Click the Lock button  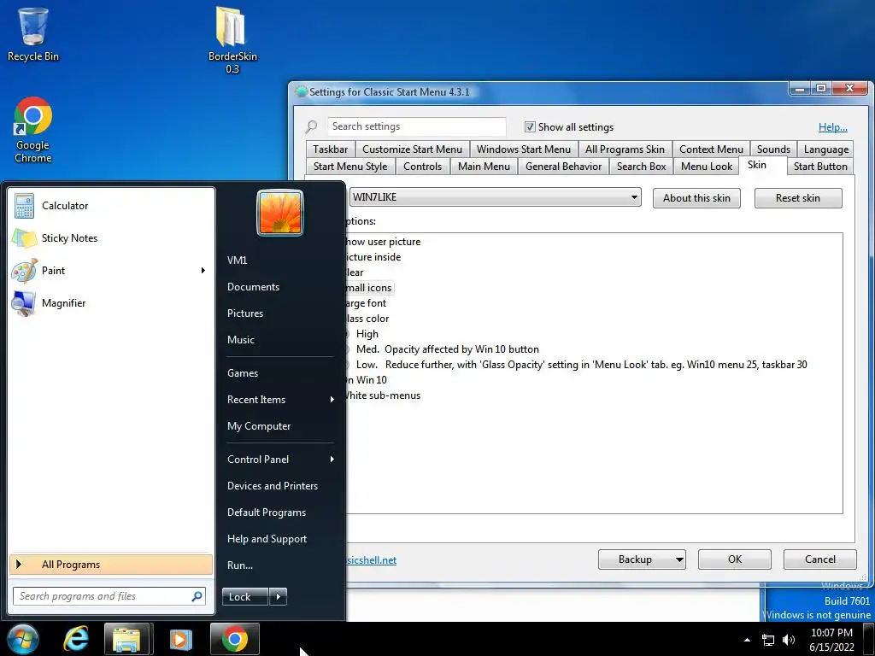coord(245,597)
